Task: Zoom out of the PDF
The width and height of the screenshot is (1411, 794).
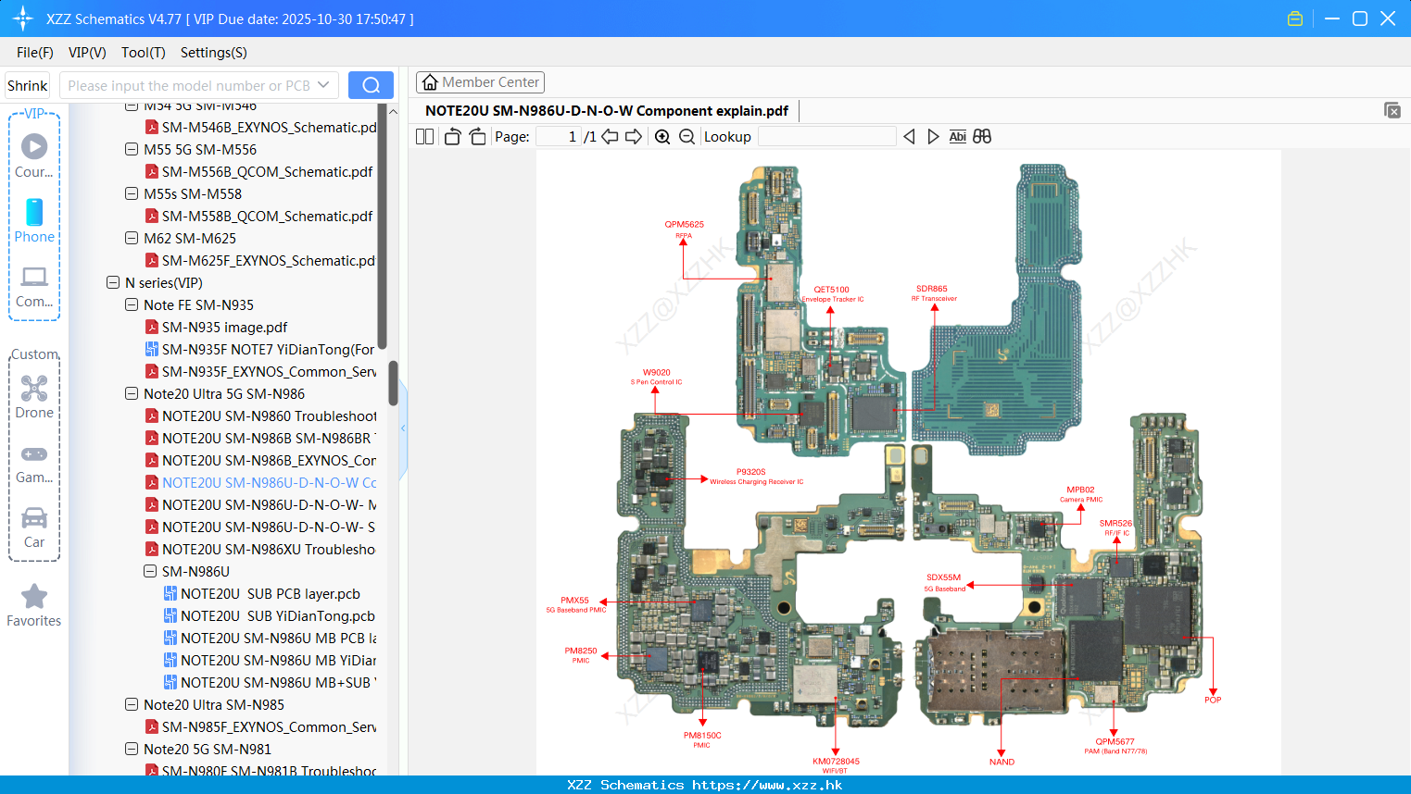Action: (687, 136)
